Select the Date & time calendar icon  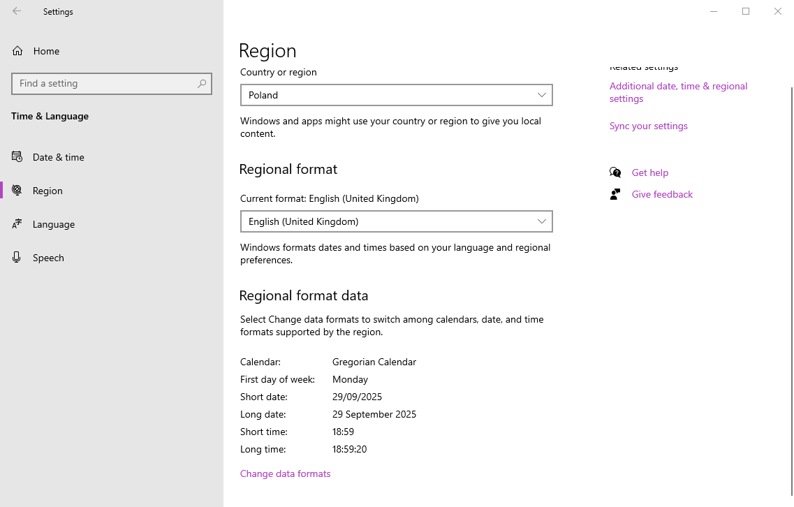[x=17, y=157]
